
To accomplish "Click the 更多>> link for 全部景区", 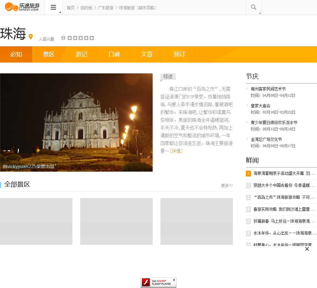I will click(227, 186).
